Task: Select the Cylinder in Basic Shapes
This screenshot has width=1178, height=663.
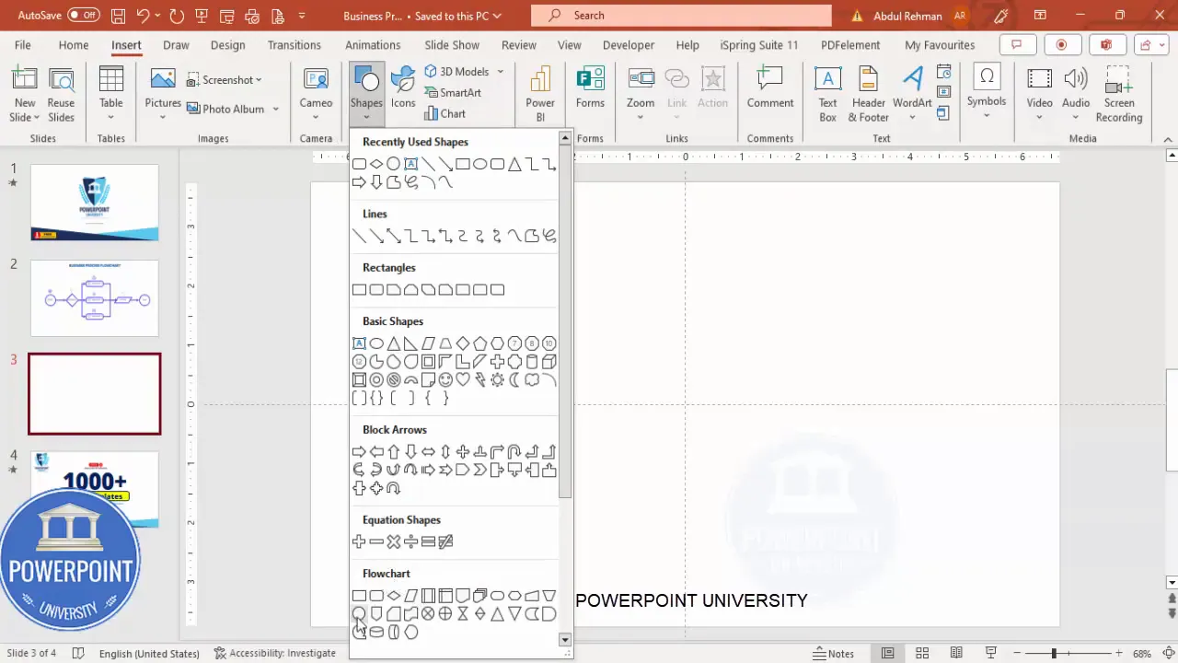Action: coord(532,362)
